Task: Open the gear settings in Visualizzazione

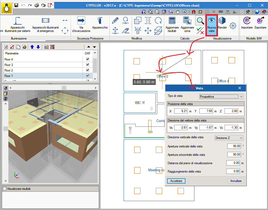Action: 233,26
